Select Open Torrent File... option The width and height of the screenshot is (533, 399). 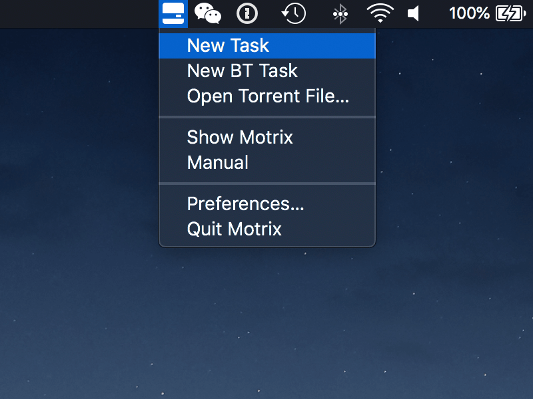point(267,96)
